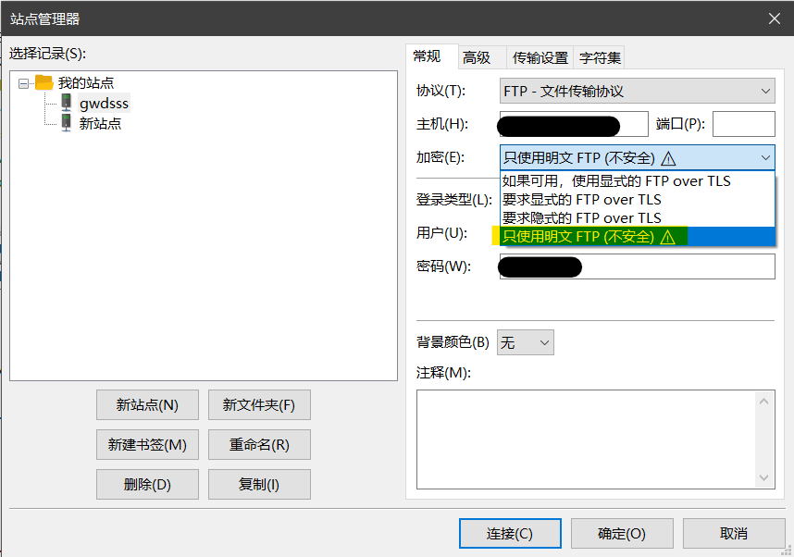Click the 加密 dropdown arrow
This screenshot has width=794, height=557.
(765, 157)
